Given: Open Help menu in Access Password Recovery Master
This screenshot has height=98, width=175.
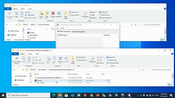Looking at the screenshot, I should tap(62, 28).
